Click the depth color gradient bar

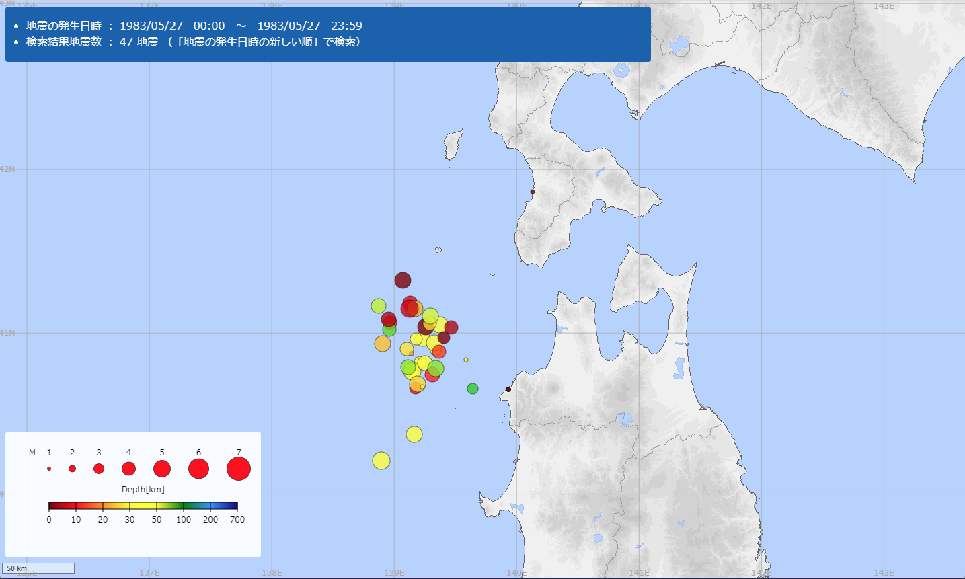point(143,506)
